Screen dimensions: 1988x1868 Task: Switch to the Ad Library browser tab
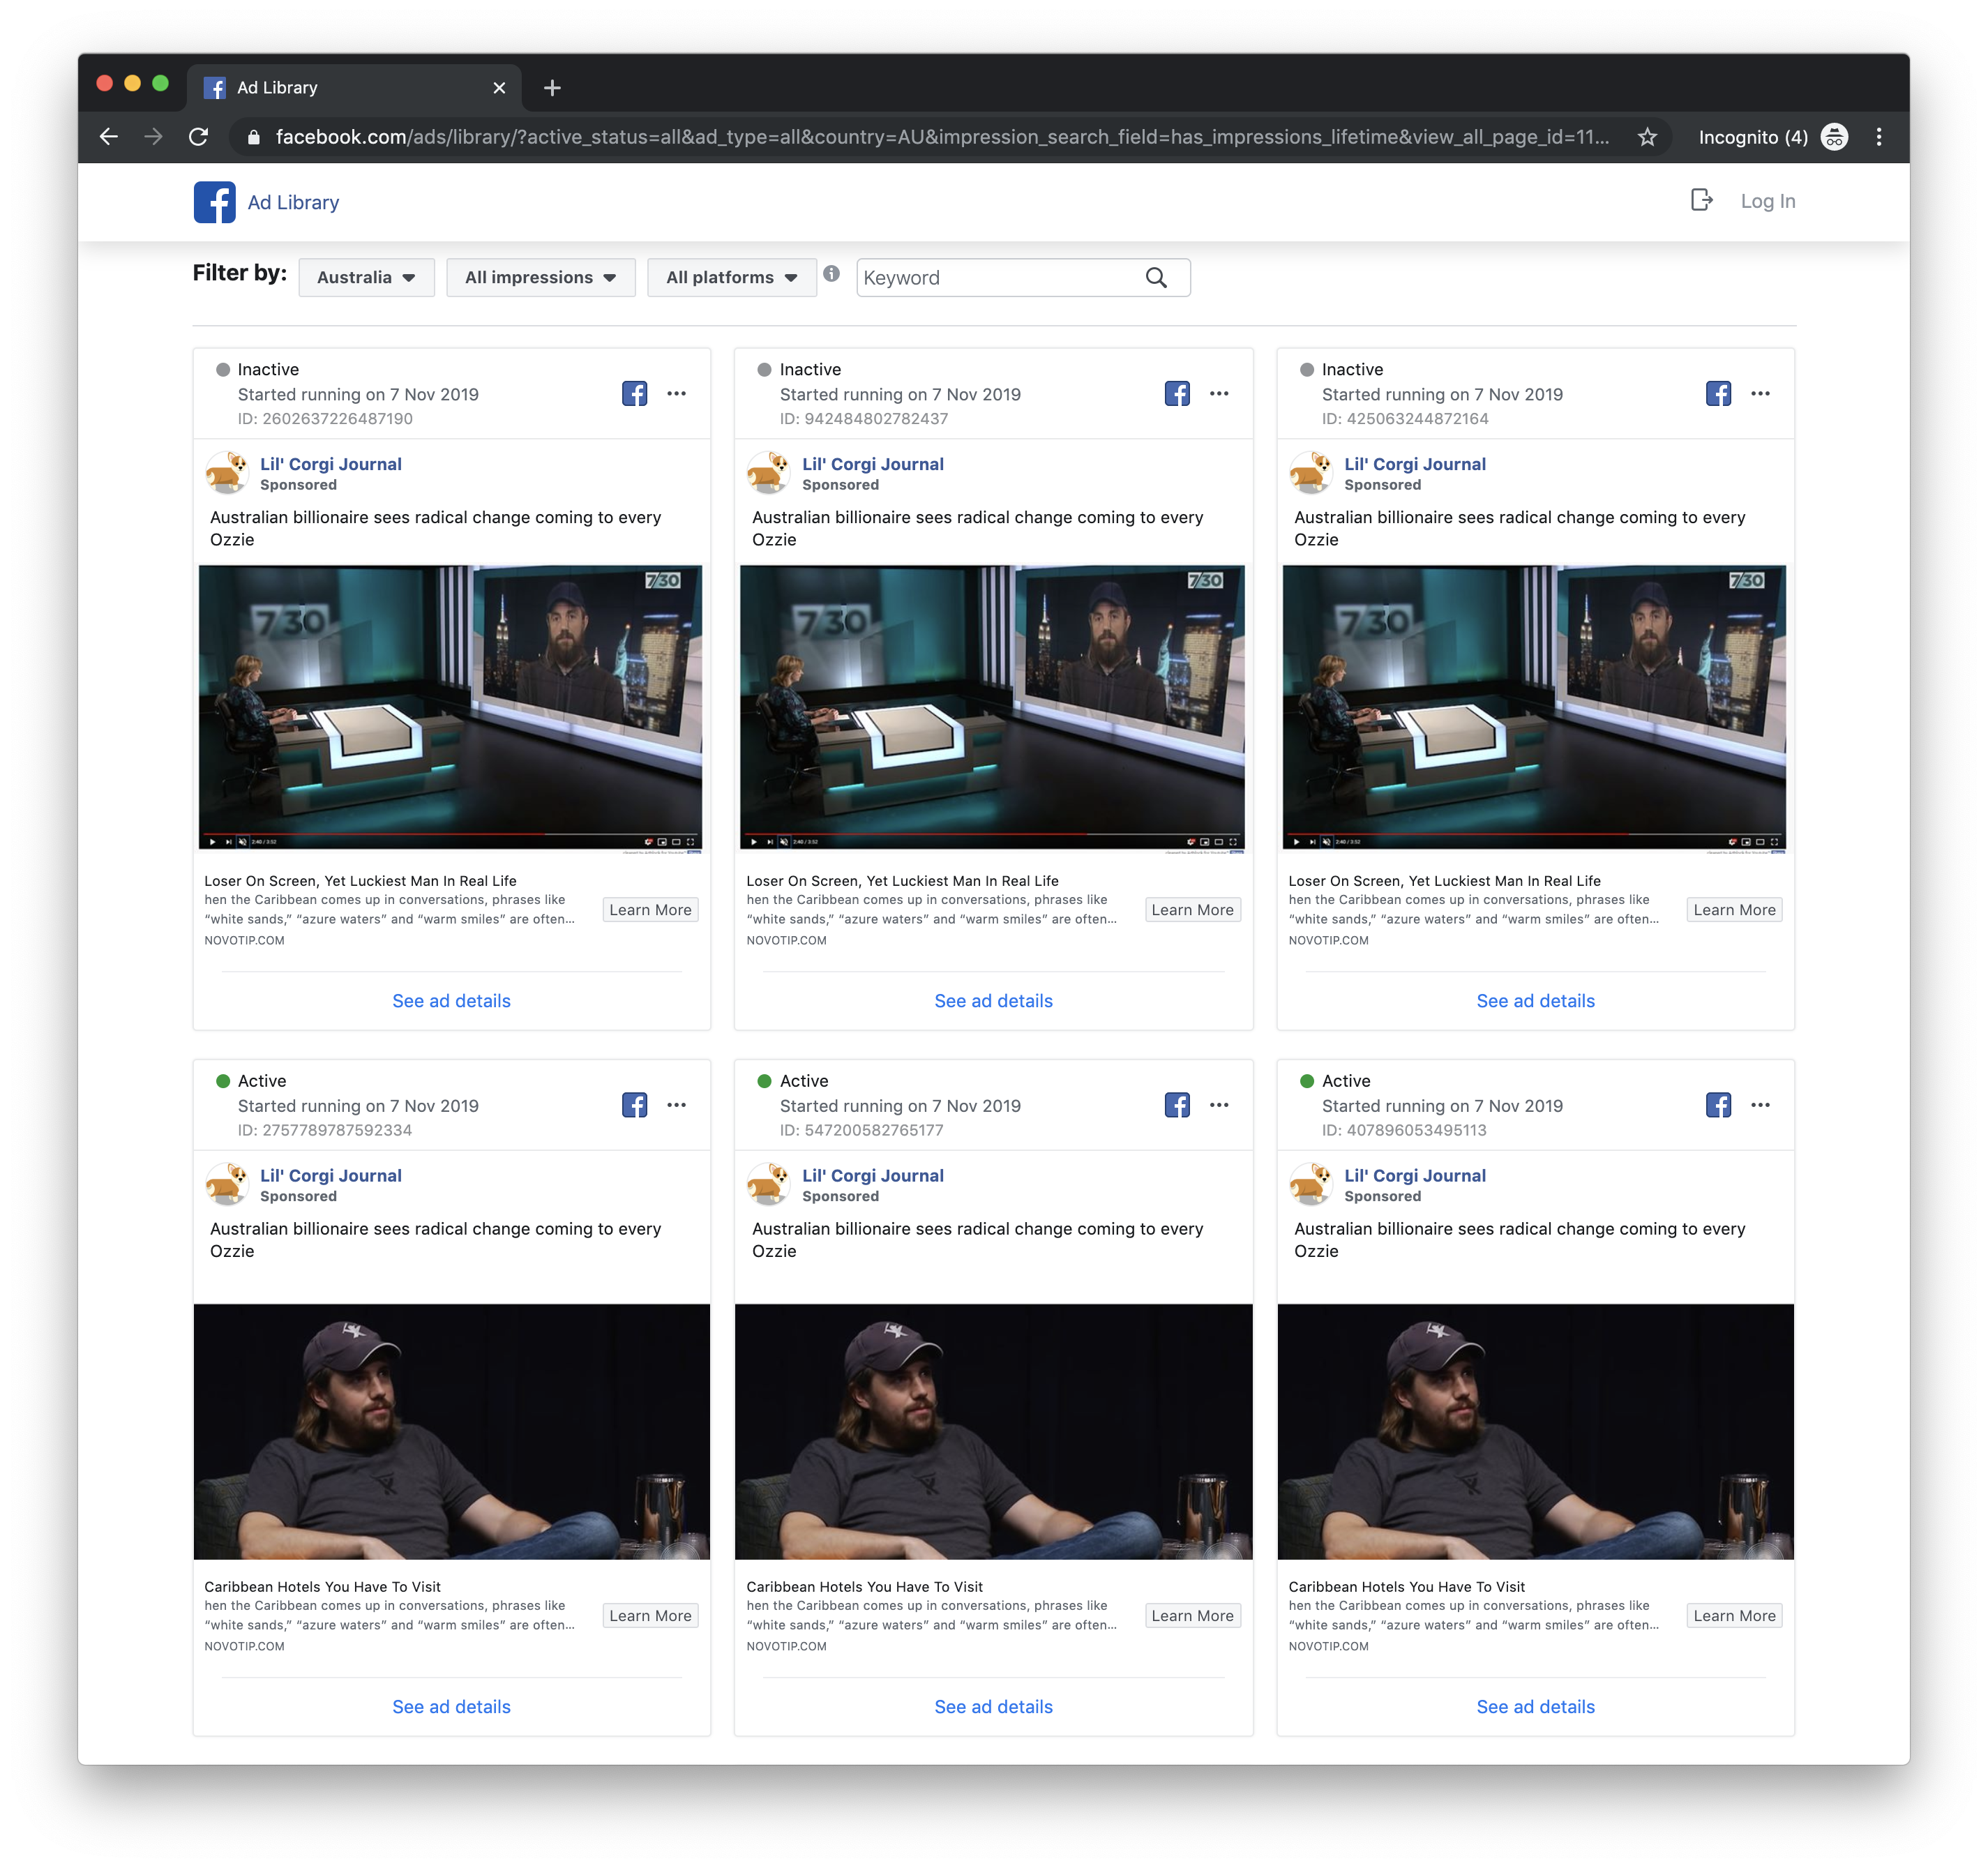tap(300, 87)
